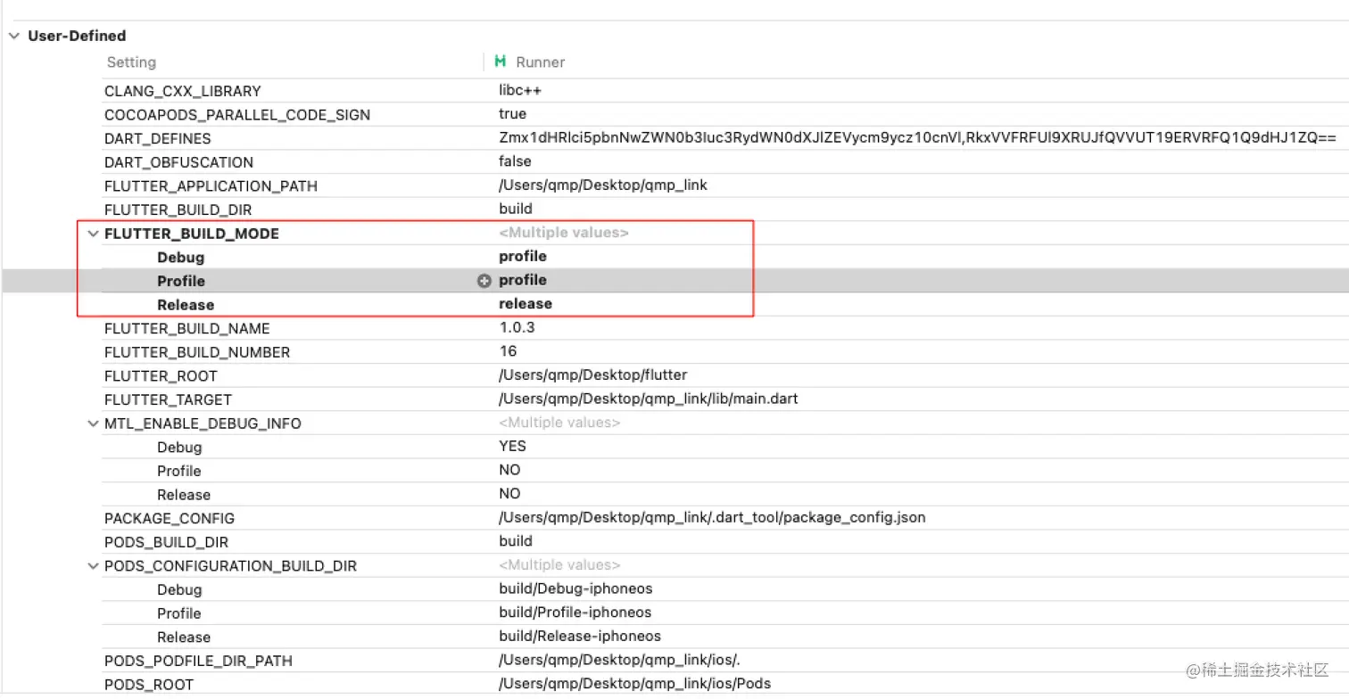Screen dimensions: 1349x699
Task: Collapse the PODS_CONFIGURATION_BUILD_DIR setting
Action: coord(93,565)
